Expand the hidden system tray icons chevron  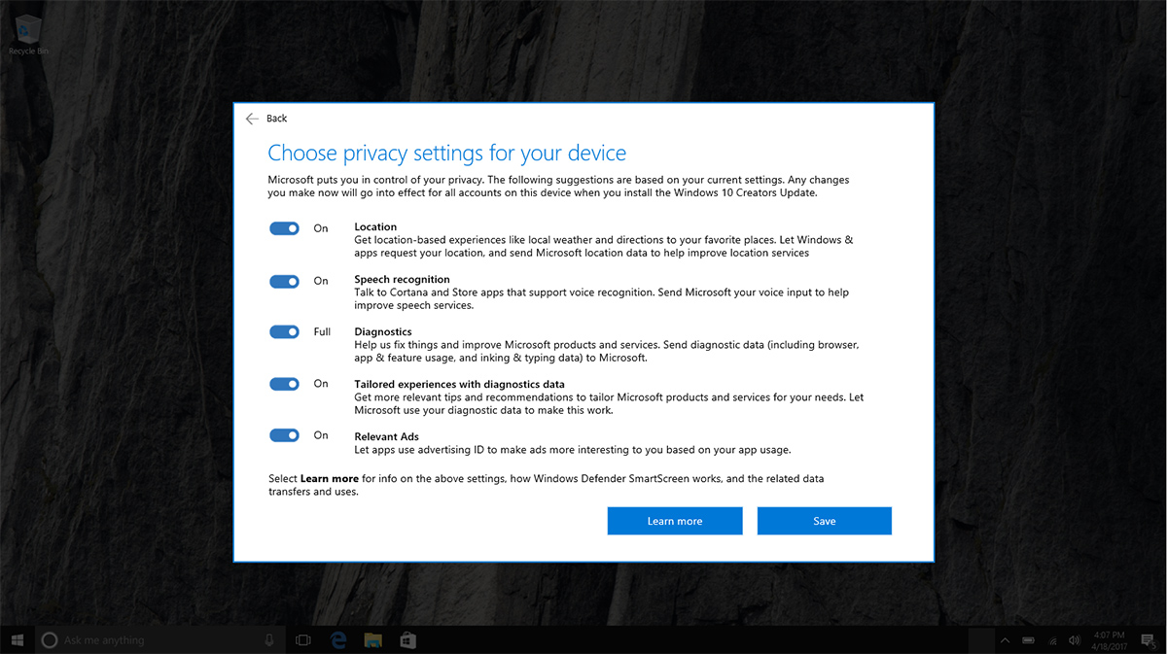(x=1005, y=640)
